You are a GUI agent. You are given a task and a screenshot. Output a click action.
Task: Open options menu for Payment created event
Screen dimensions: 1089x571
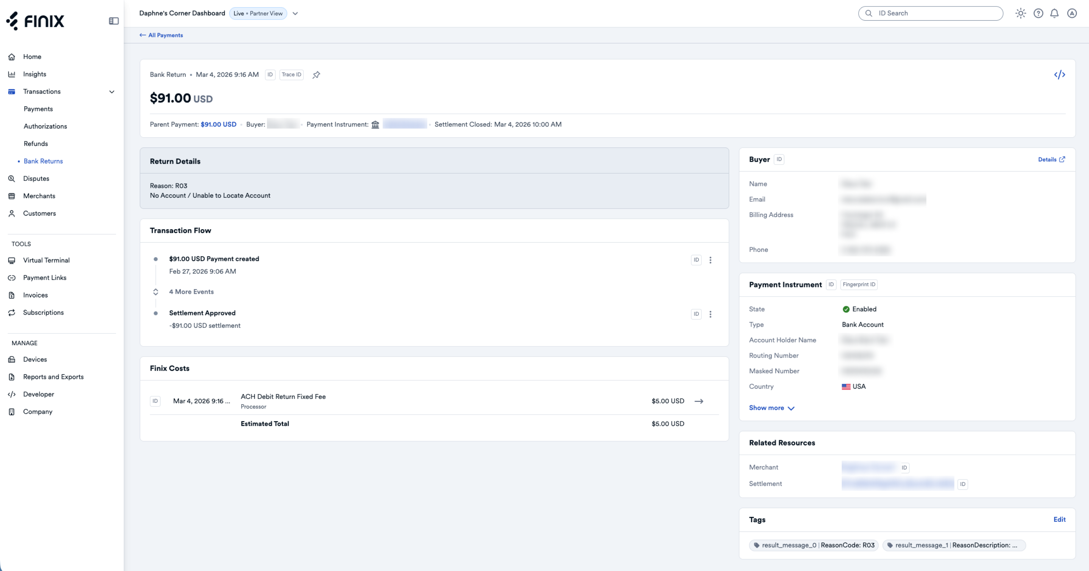[x=710, y=260]
